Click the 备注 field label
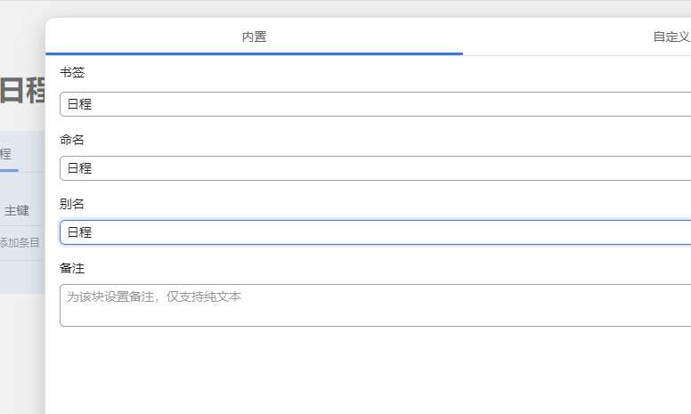691x414 pixels. [x=72, y=268]
